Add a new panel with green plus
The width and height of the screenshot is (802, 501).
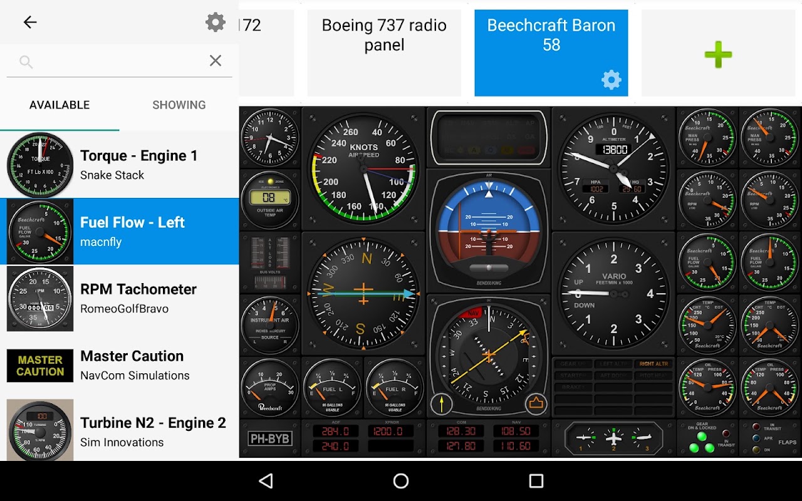point(718,55)
